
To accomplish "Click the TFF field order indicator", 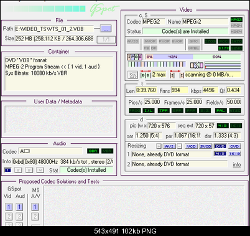I will click(164, 111).
